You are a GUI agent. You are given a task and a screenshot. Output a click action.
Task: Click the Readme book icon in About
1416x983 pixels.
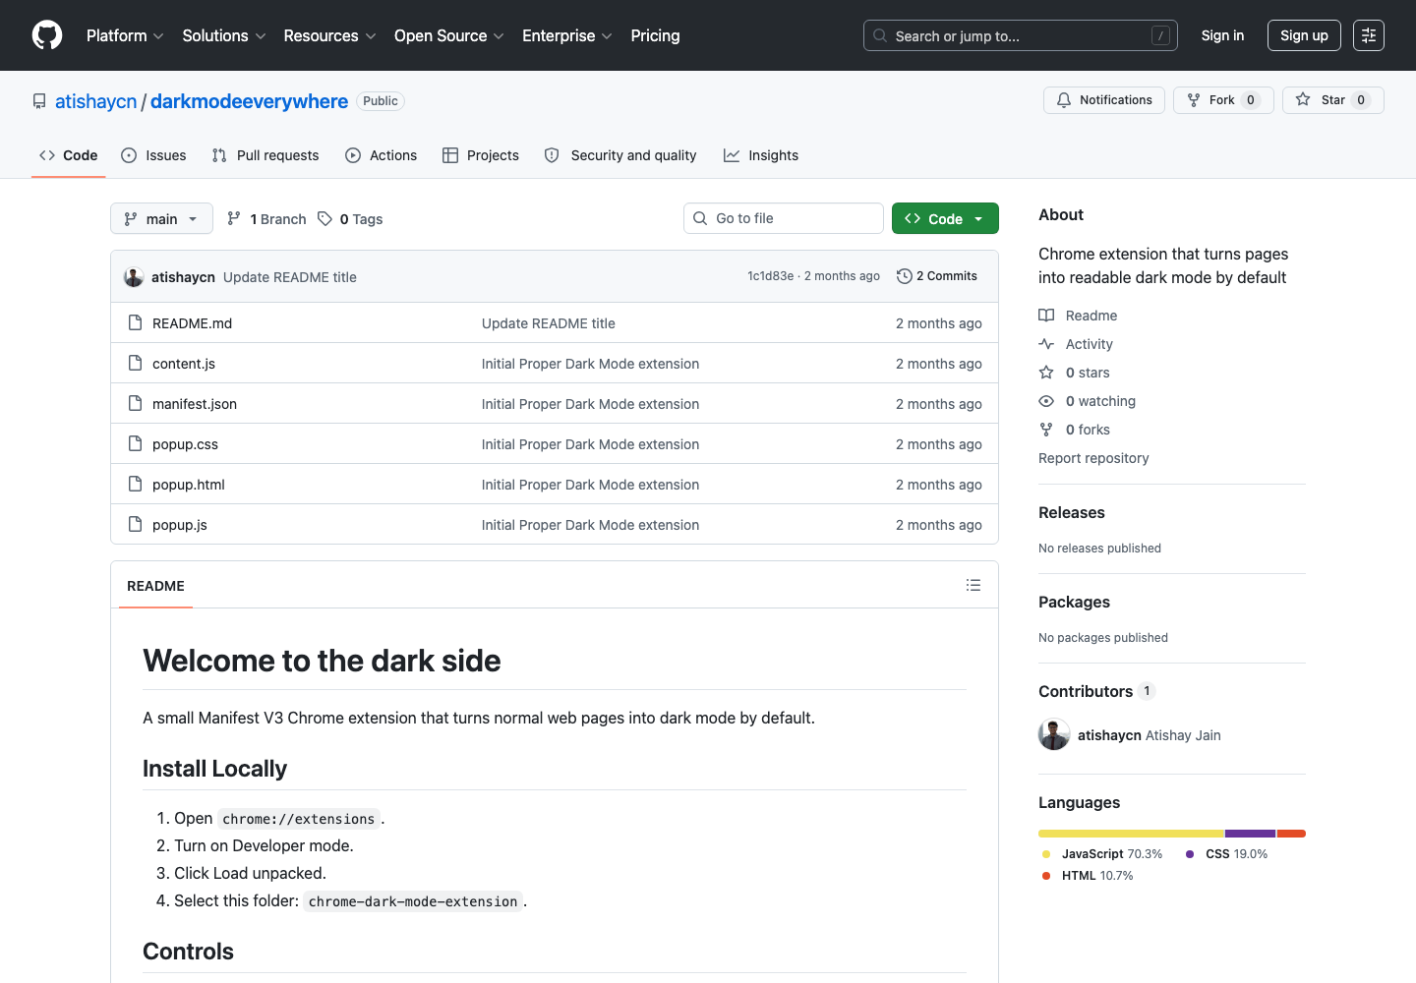[1046, 316]
